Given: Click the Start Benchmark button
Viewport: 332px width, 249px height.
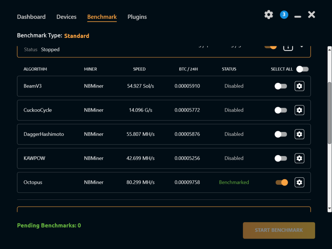Looking at the screenshot, I should 279,231.
